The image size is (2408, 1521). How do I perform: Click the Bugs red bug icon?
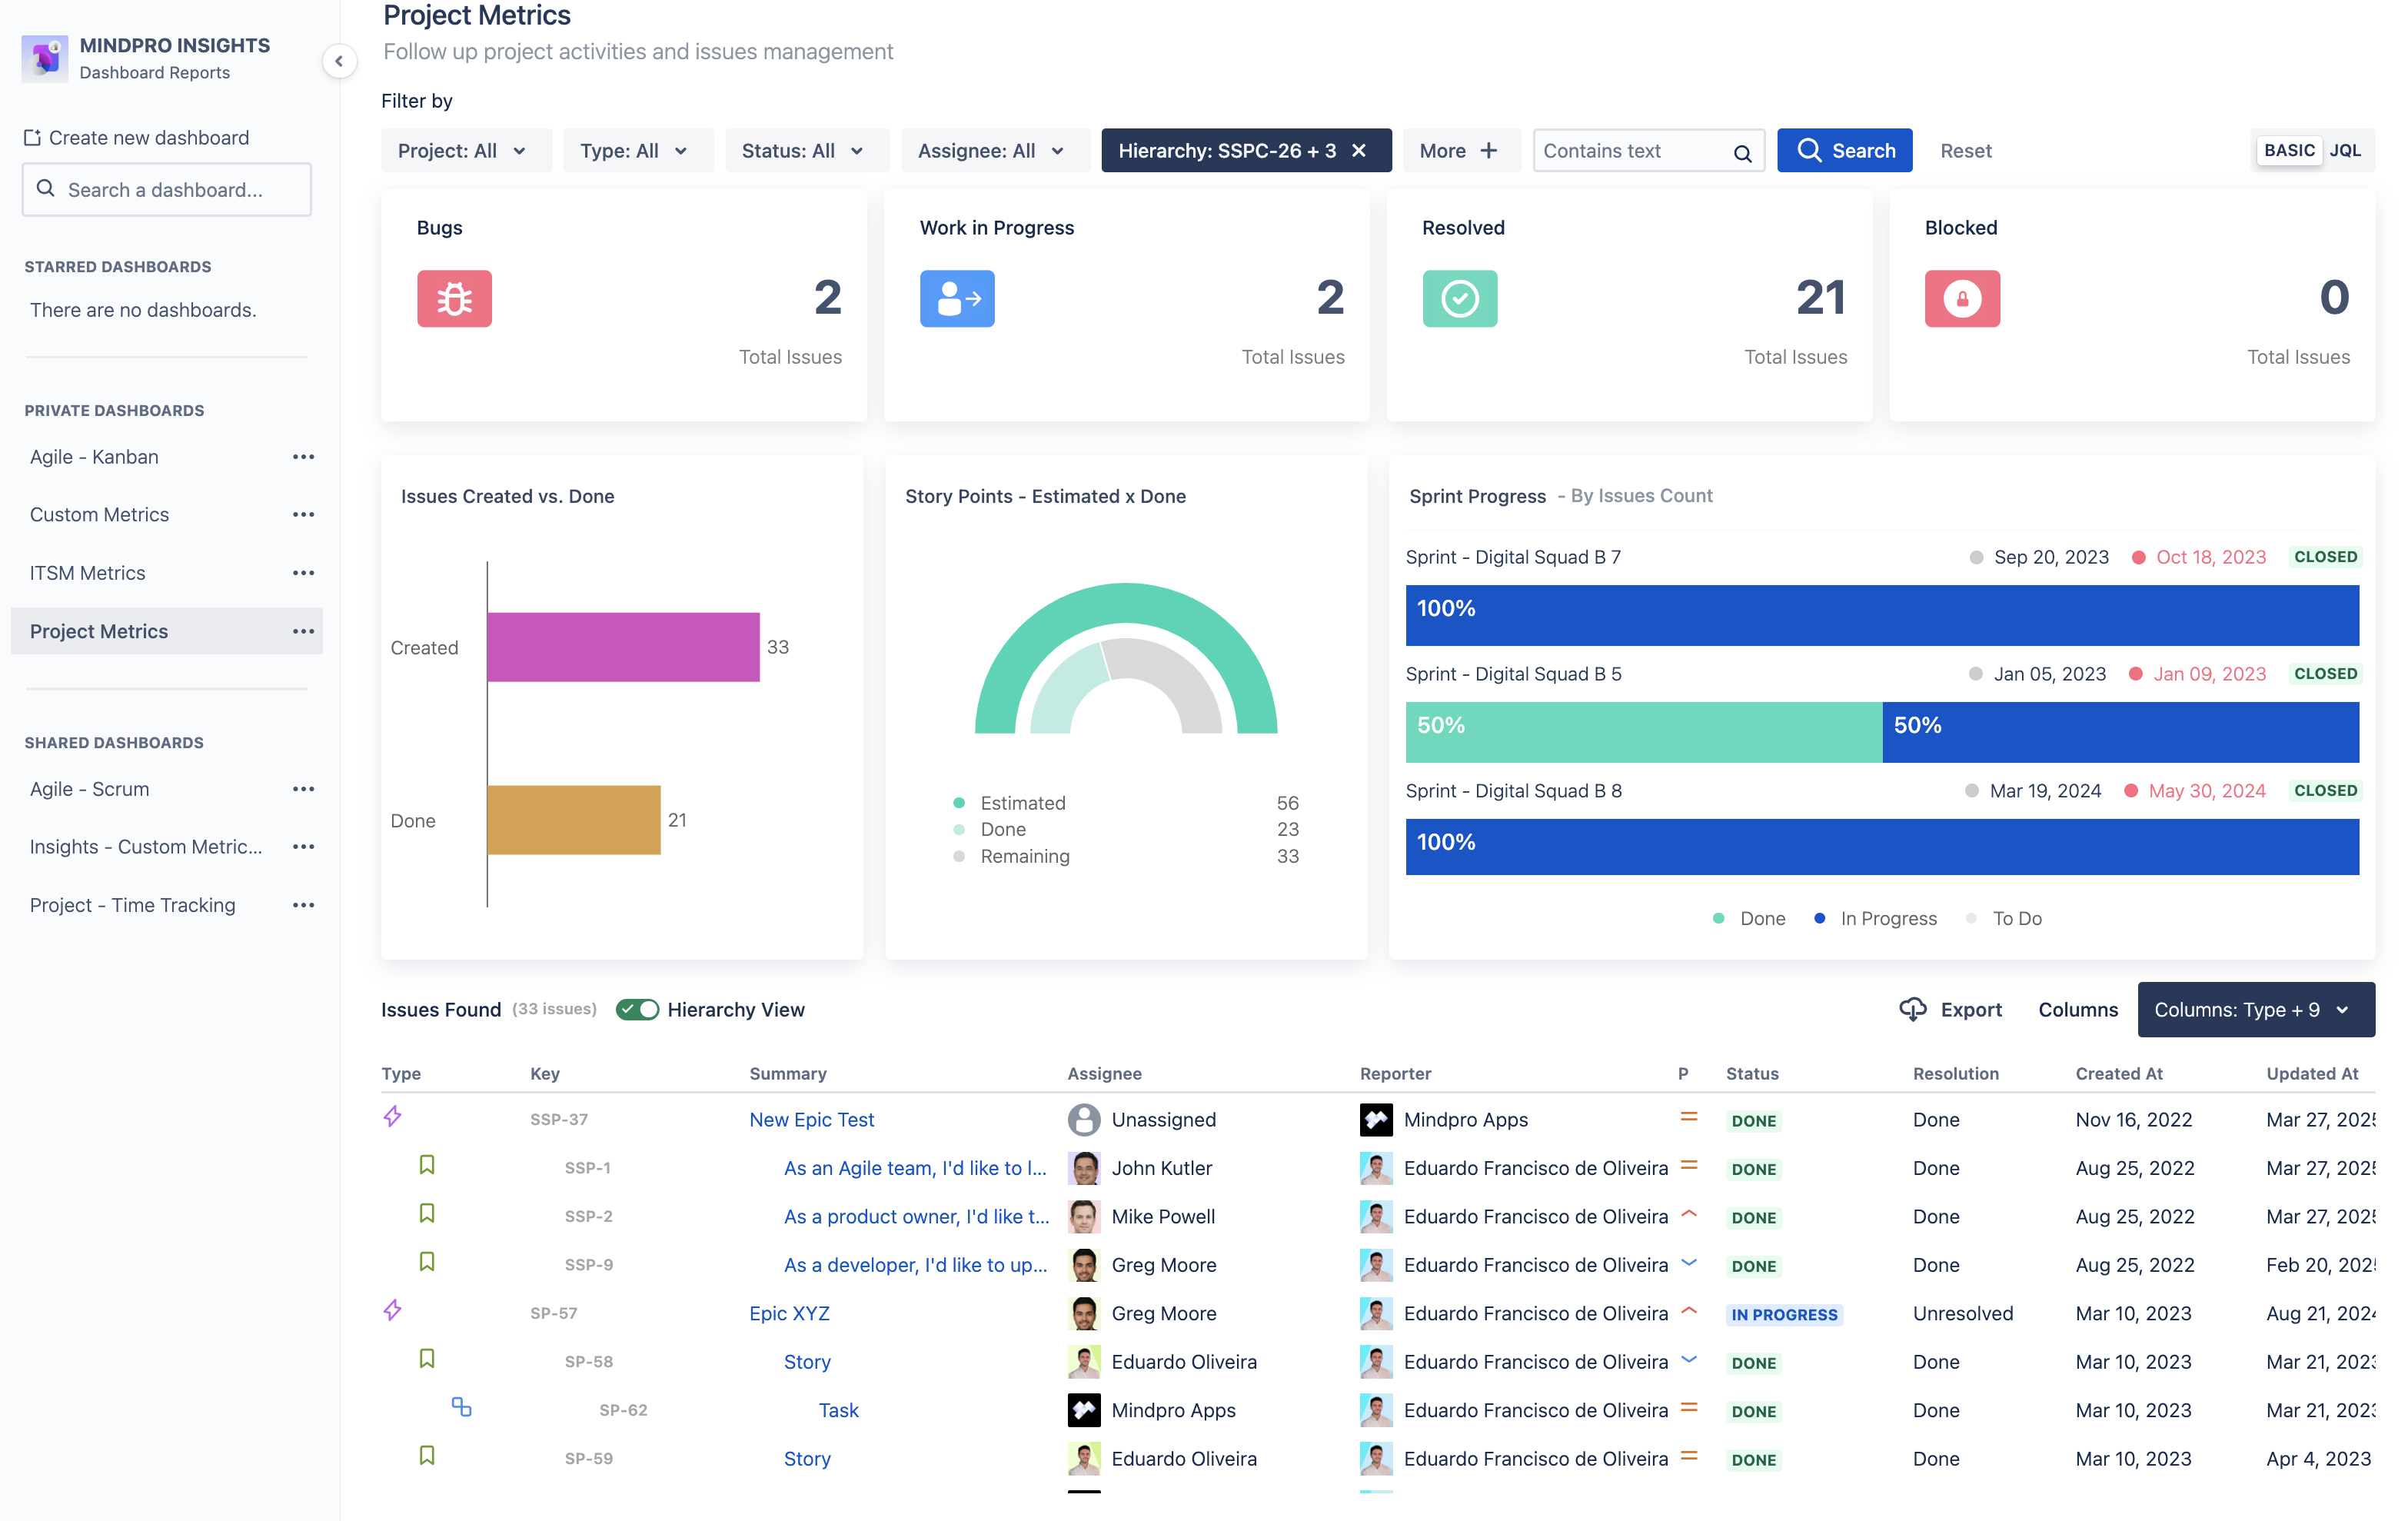454,298
